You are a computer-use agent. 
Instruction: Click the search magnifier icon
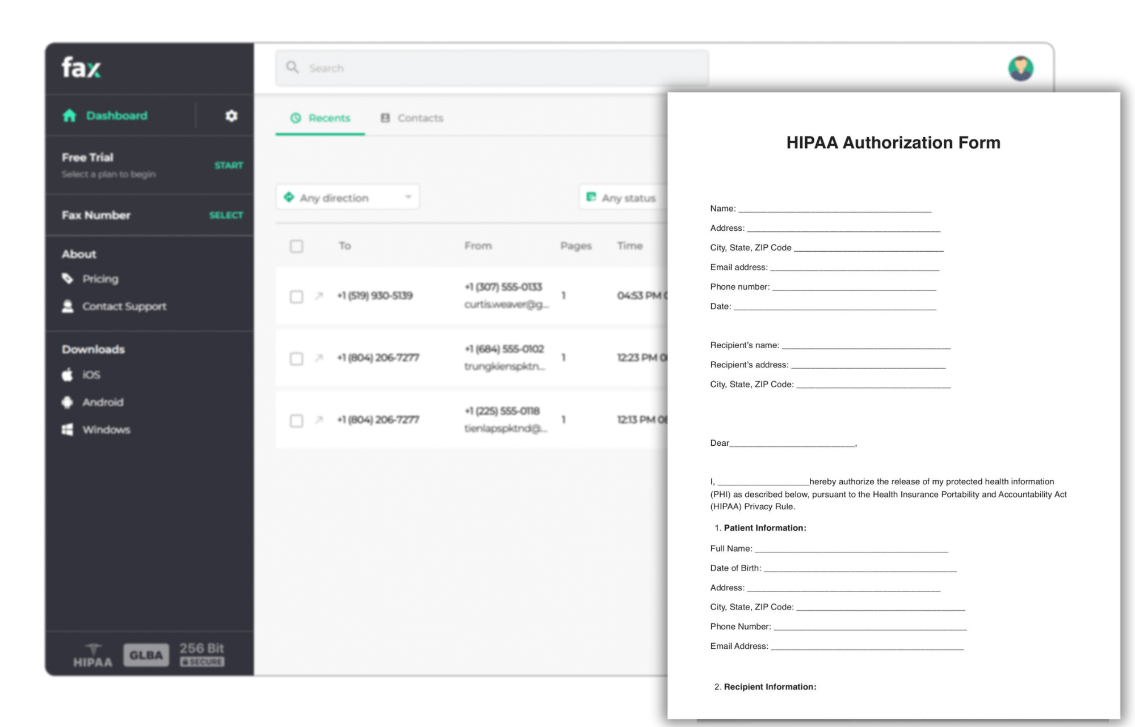[x=292, y=67]
